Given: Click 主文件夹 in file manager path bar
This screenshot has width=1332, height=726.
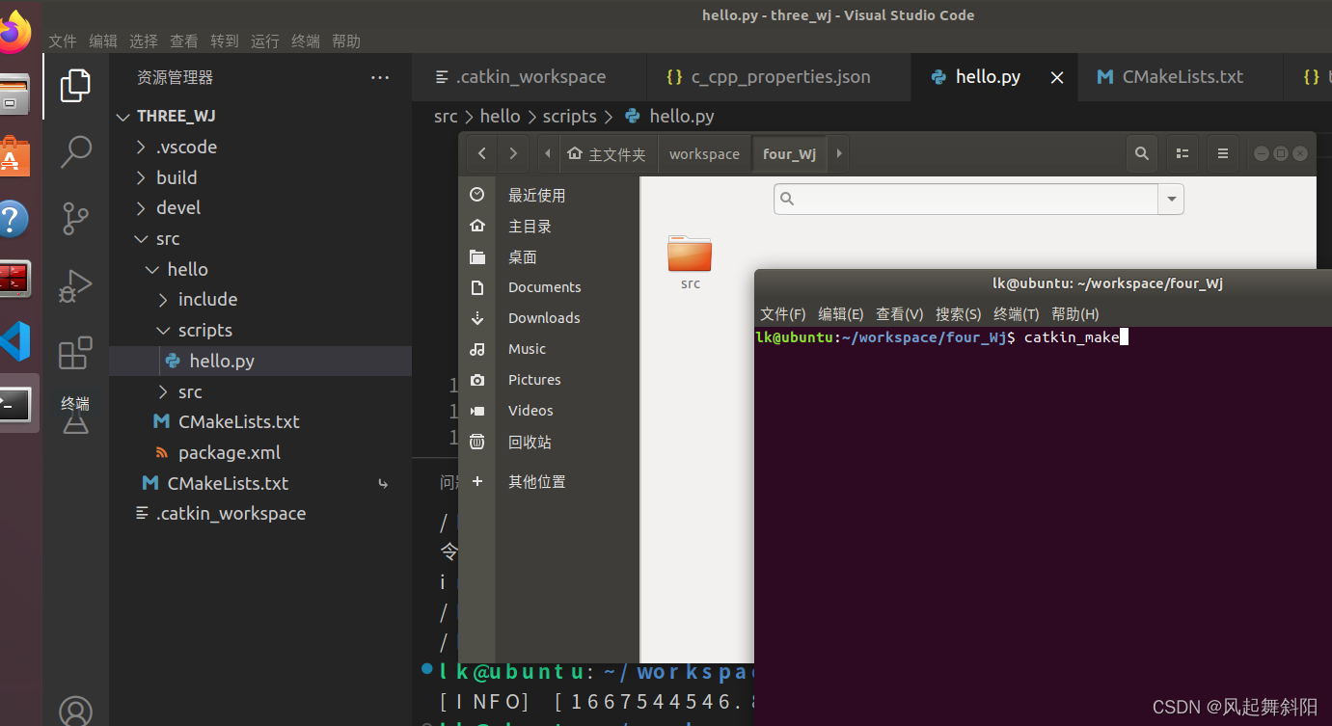Looking at the screenshot, I should pos(608,153).
